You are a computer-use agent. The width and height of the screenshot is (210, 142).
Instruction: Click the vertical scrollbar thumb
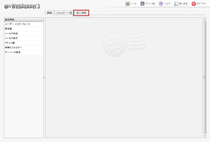[x=204, y=77]
